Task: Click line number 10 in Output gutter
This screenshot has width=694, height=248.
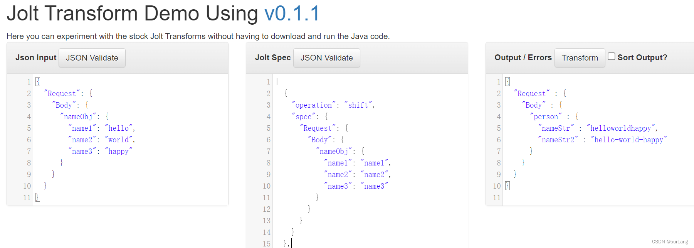Action: click(497, 186)
